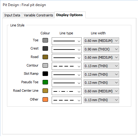Select the Display Options tab
The image size is (138, 137).
[70, 15]
